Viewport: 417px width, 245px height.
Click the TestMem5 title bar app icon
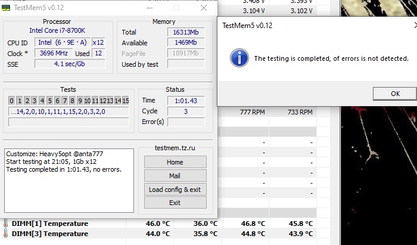pyautogui.click(x=5, y=8)
